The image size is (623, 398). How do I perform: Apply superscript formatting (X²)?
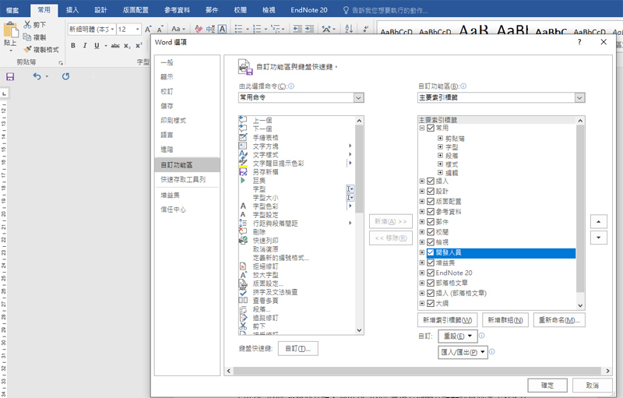(x=139, y=46)
